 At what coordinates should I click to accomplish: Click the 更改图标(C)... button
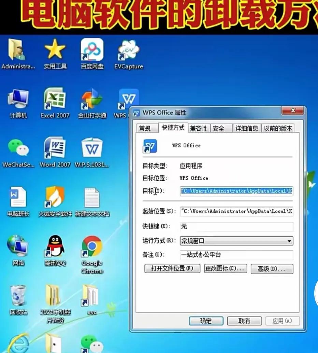[x=226, y=268]
